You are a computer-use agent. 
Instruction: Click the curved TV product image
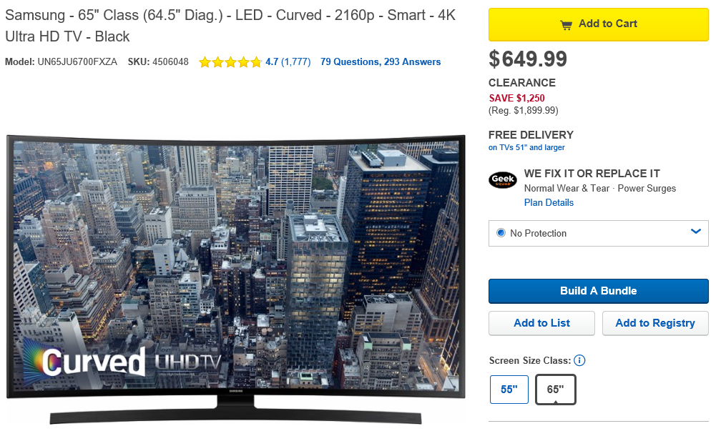click(x=236, y=279)
